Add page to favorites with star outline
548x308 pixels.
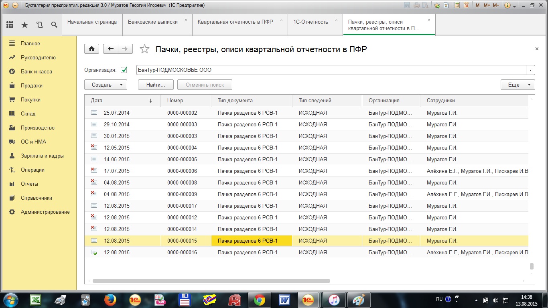click(144, 49)
